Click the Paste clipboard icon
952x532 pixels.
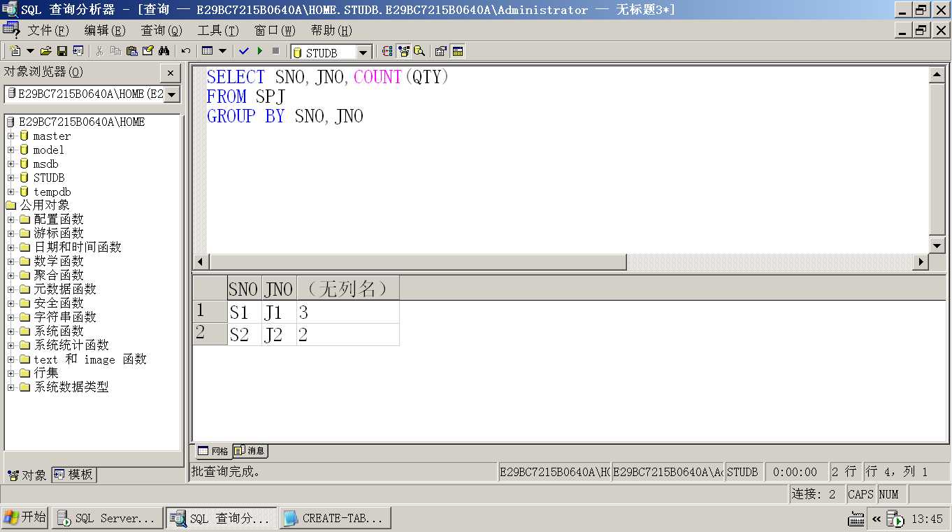click(131, 51)
